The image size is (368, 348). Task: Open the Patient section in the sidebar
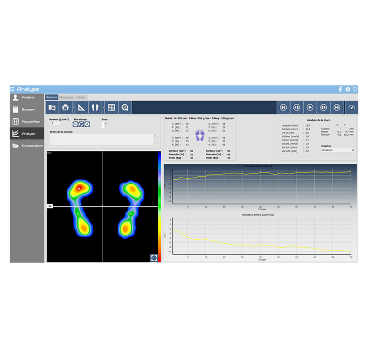point(27,98)
